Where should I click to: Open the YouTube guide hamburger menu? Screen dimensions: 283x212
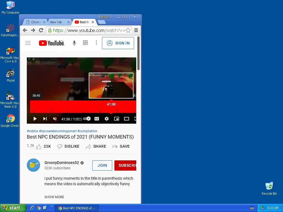[x=28, y=43]
